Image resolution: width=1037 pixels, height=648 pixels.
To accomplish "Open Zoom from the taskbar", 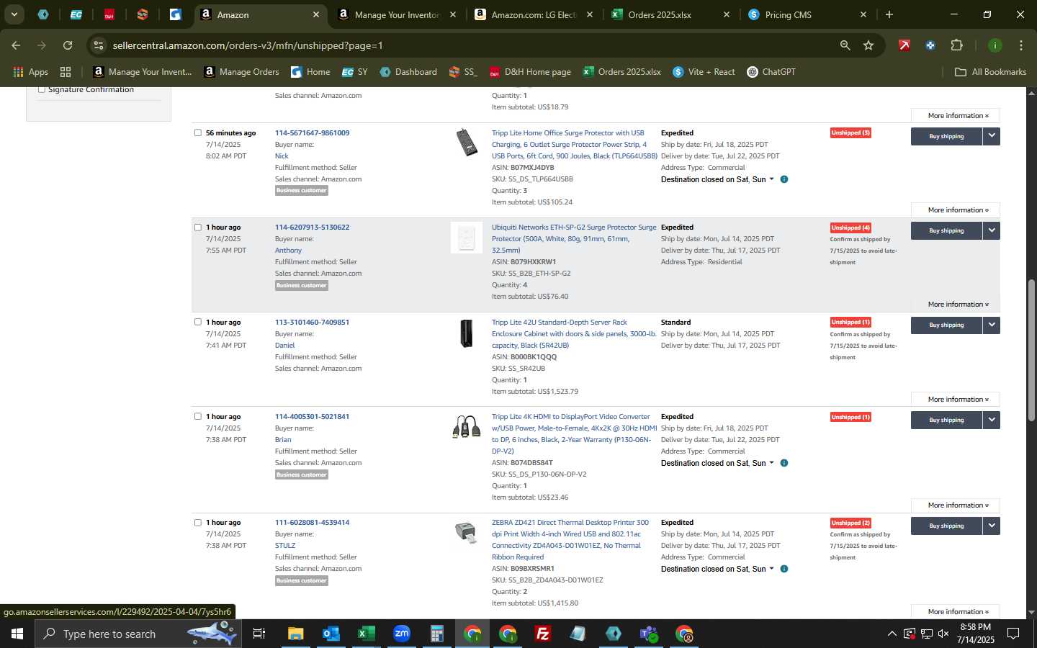I will pyautogui.click(x=401, y=634).
